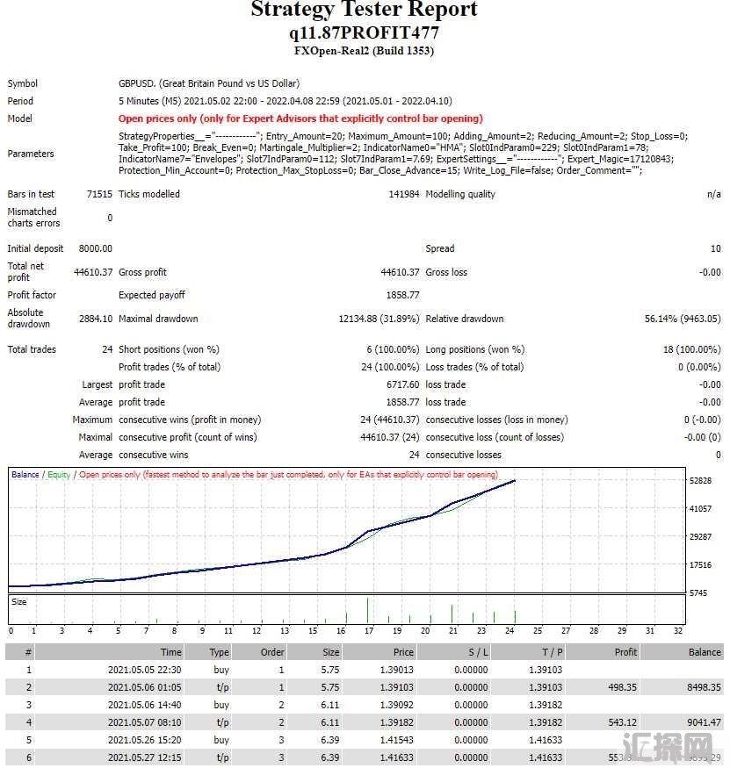Click the buy row dated 2021.05.26 15:20
This screenshot has width=730, height=768.
[x=365, y=740]
